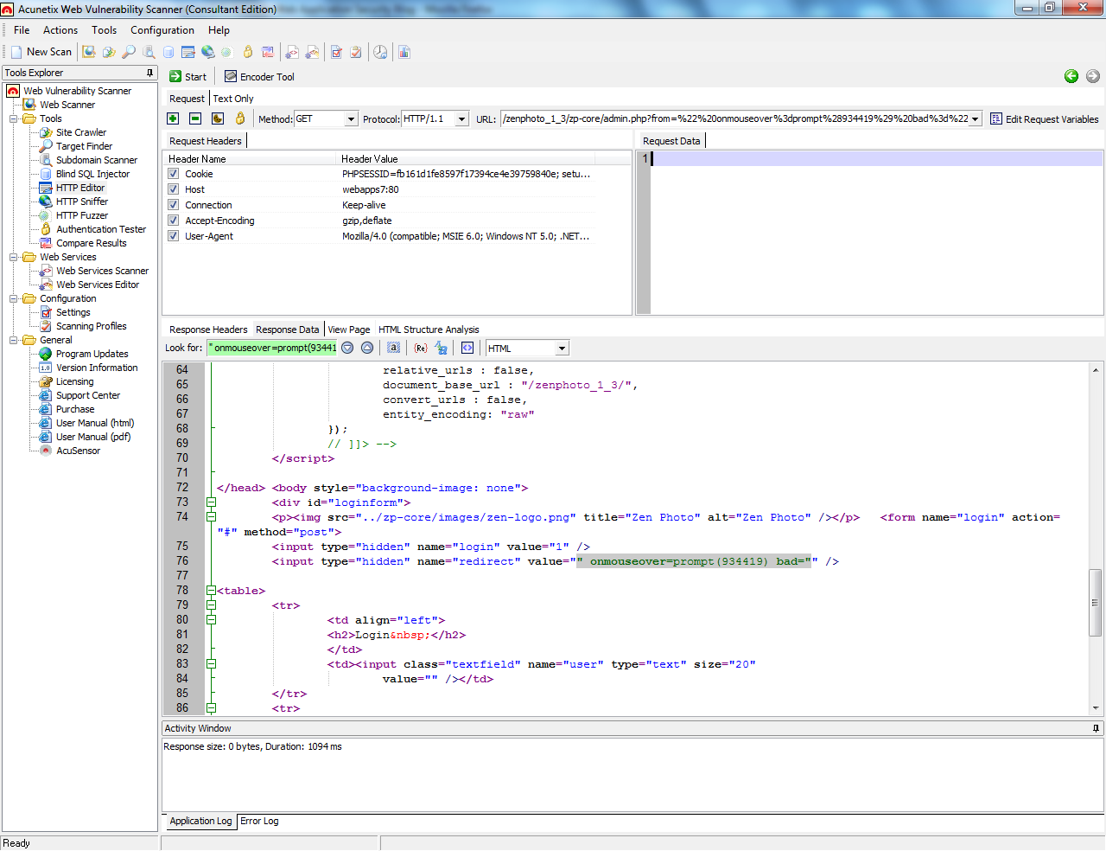Switch to Text Only tab

pos(233,99)
